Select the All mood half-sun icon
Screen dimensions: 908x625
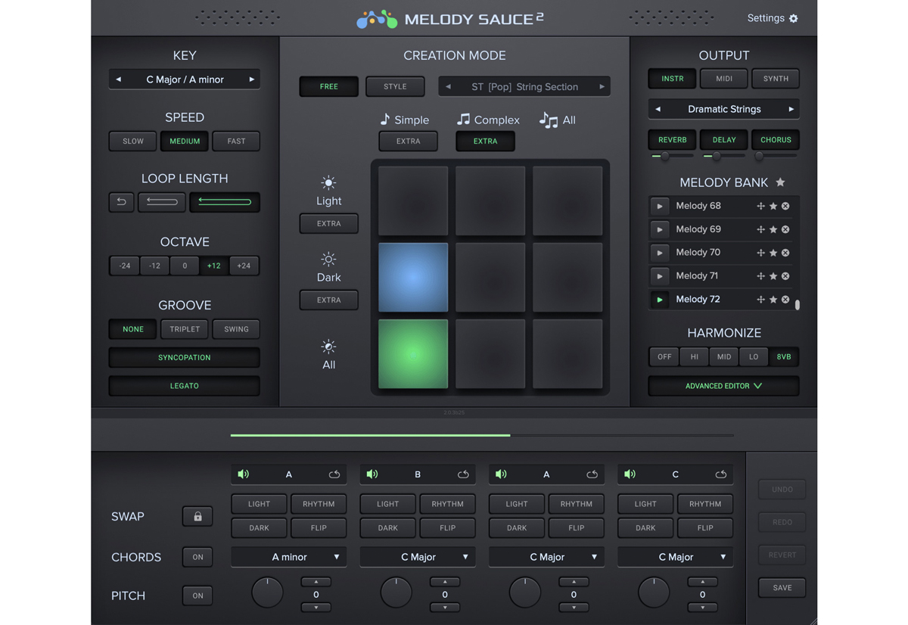pos(328,347)
